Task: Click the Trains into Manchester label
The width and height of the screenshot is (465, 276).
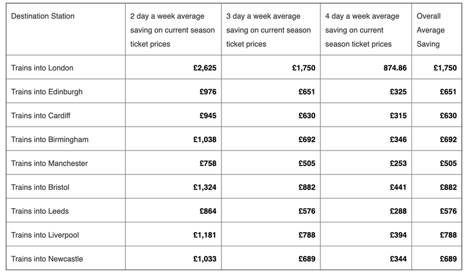Action: (x=49, y=164)
